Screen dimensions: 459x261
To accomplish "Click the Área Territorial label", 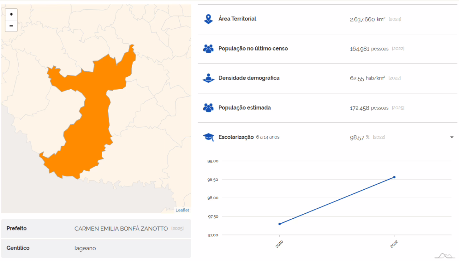I will pos(237,19).
